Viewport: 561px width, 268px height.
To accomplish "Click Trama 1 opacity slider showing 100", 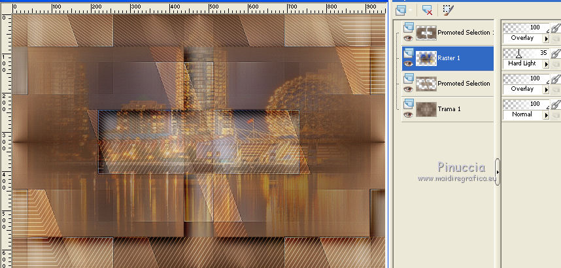I will tap(526, 104).
